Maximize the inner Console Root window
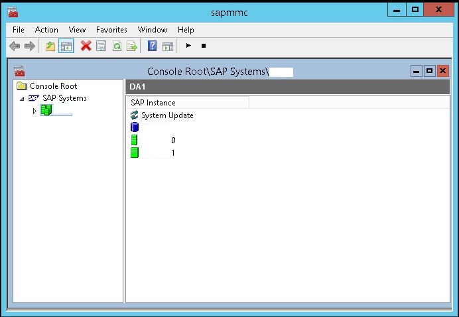 tap(429, 71)
